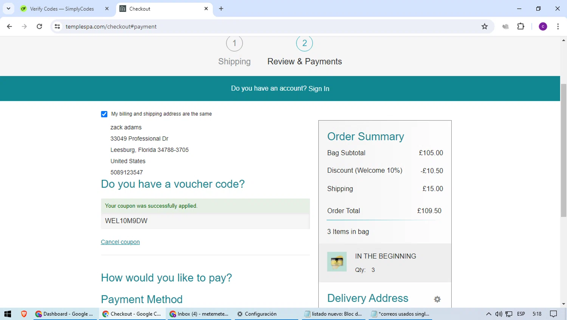Open correos usados notepad taskbar item

click(401, 314)
